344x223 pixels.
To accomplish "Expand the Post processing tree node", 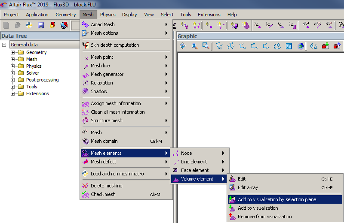I will [x=13, y=80].
